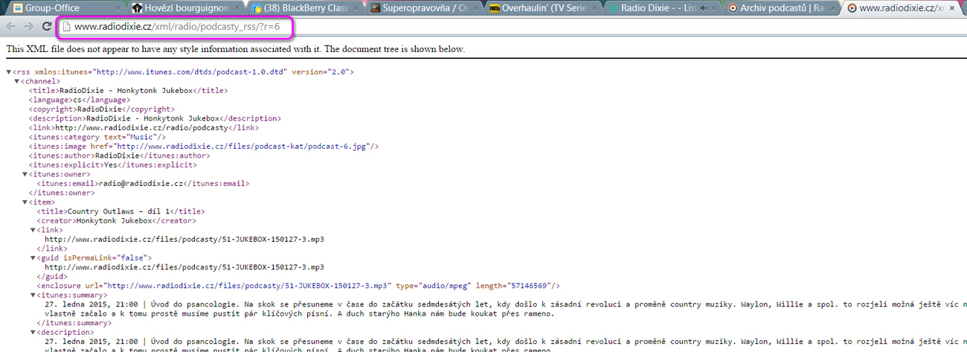Click the itunes:email radio@radiodixie.cz line
967x352 pixels.
[x=144, y=184]
